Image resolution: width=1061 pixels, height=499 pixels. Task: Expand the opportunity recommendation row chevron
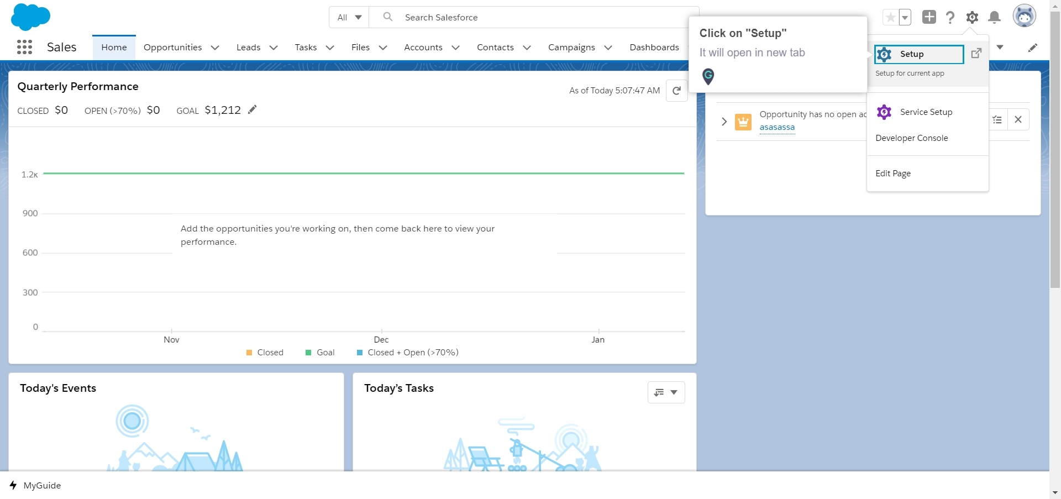click(x=724, y=122)
